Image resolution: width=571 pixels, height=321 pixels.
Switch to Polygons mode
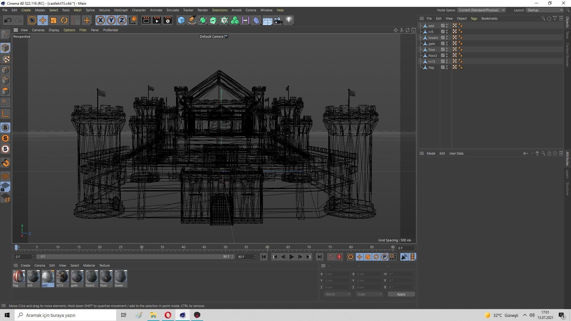pos(5,91)
